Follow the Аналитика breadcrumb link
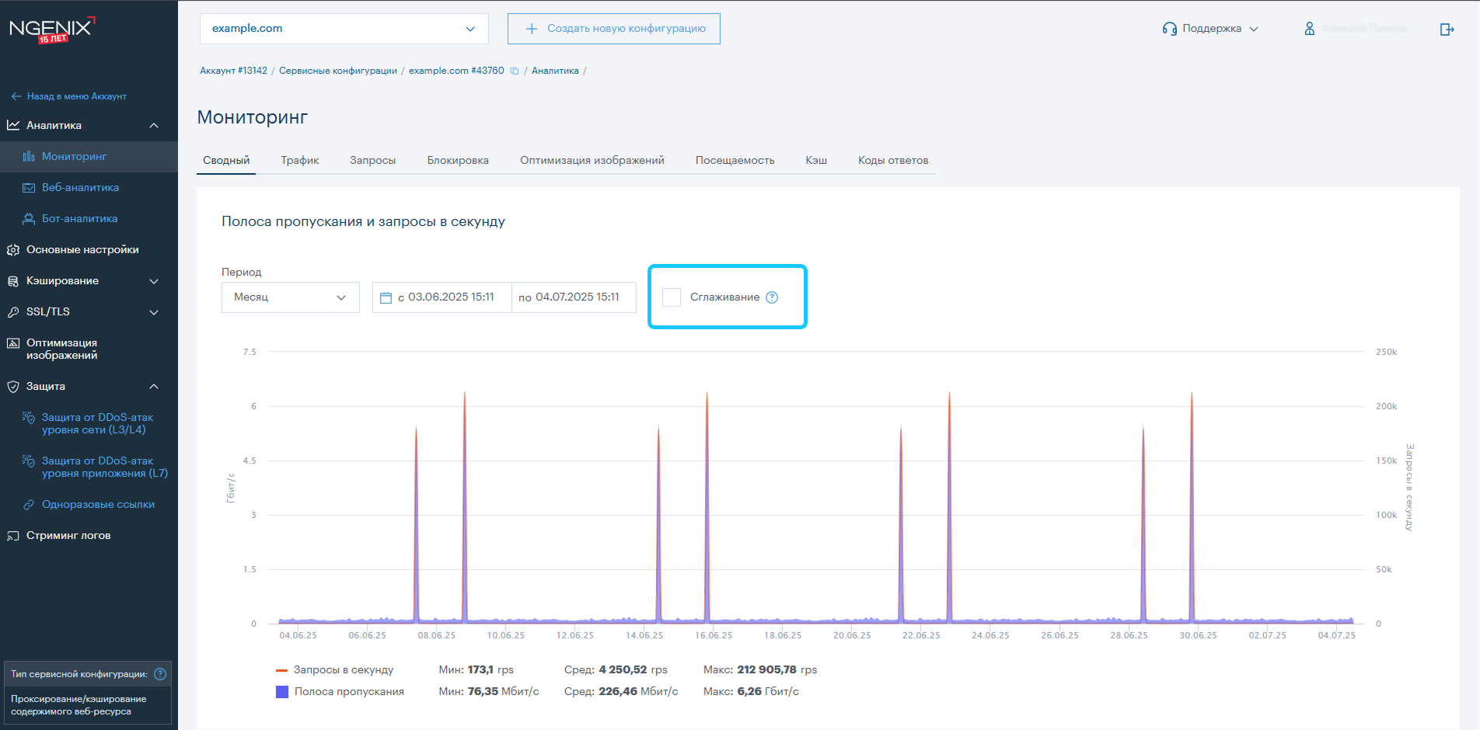This screenshot has width=1480, height=730. (555, 71)
